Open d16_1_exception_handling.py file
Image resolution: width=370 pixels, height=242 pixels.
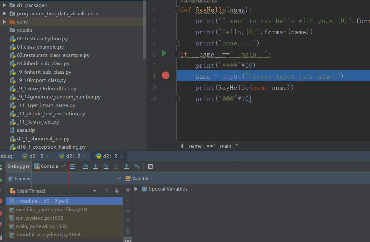tap(48, 147)
